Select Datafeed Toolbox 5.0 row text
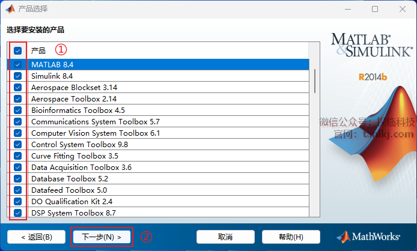Image resolution: width=417 pixels, height=251 pixels. [x=69, y=190]
